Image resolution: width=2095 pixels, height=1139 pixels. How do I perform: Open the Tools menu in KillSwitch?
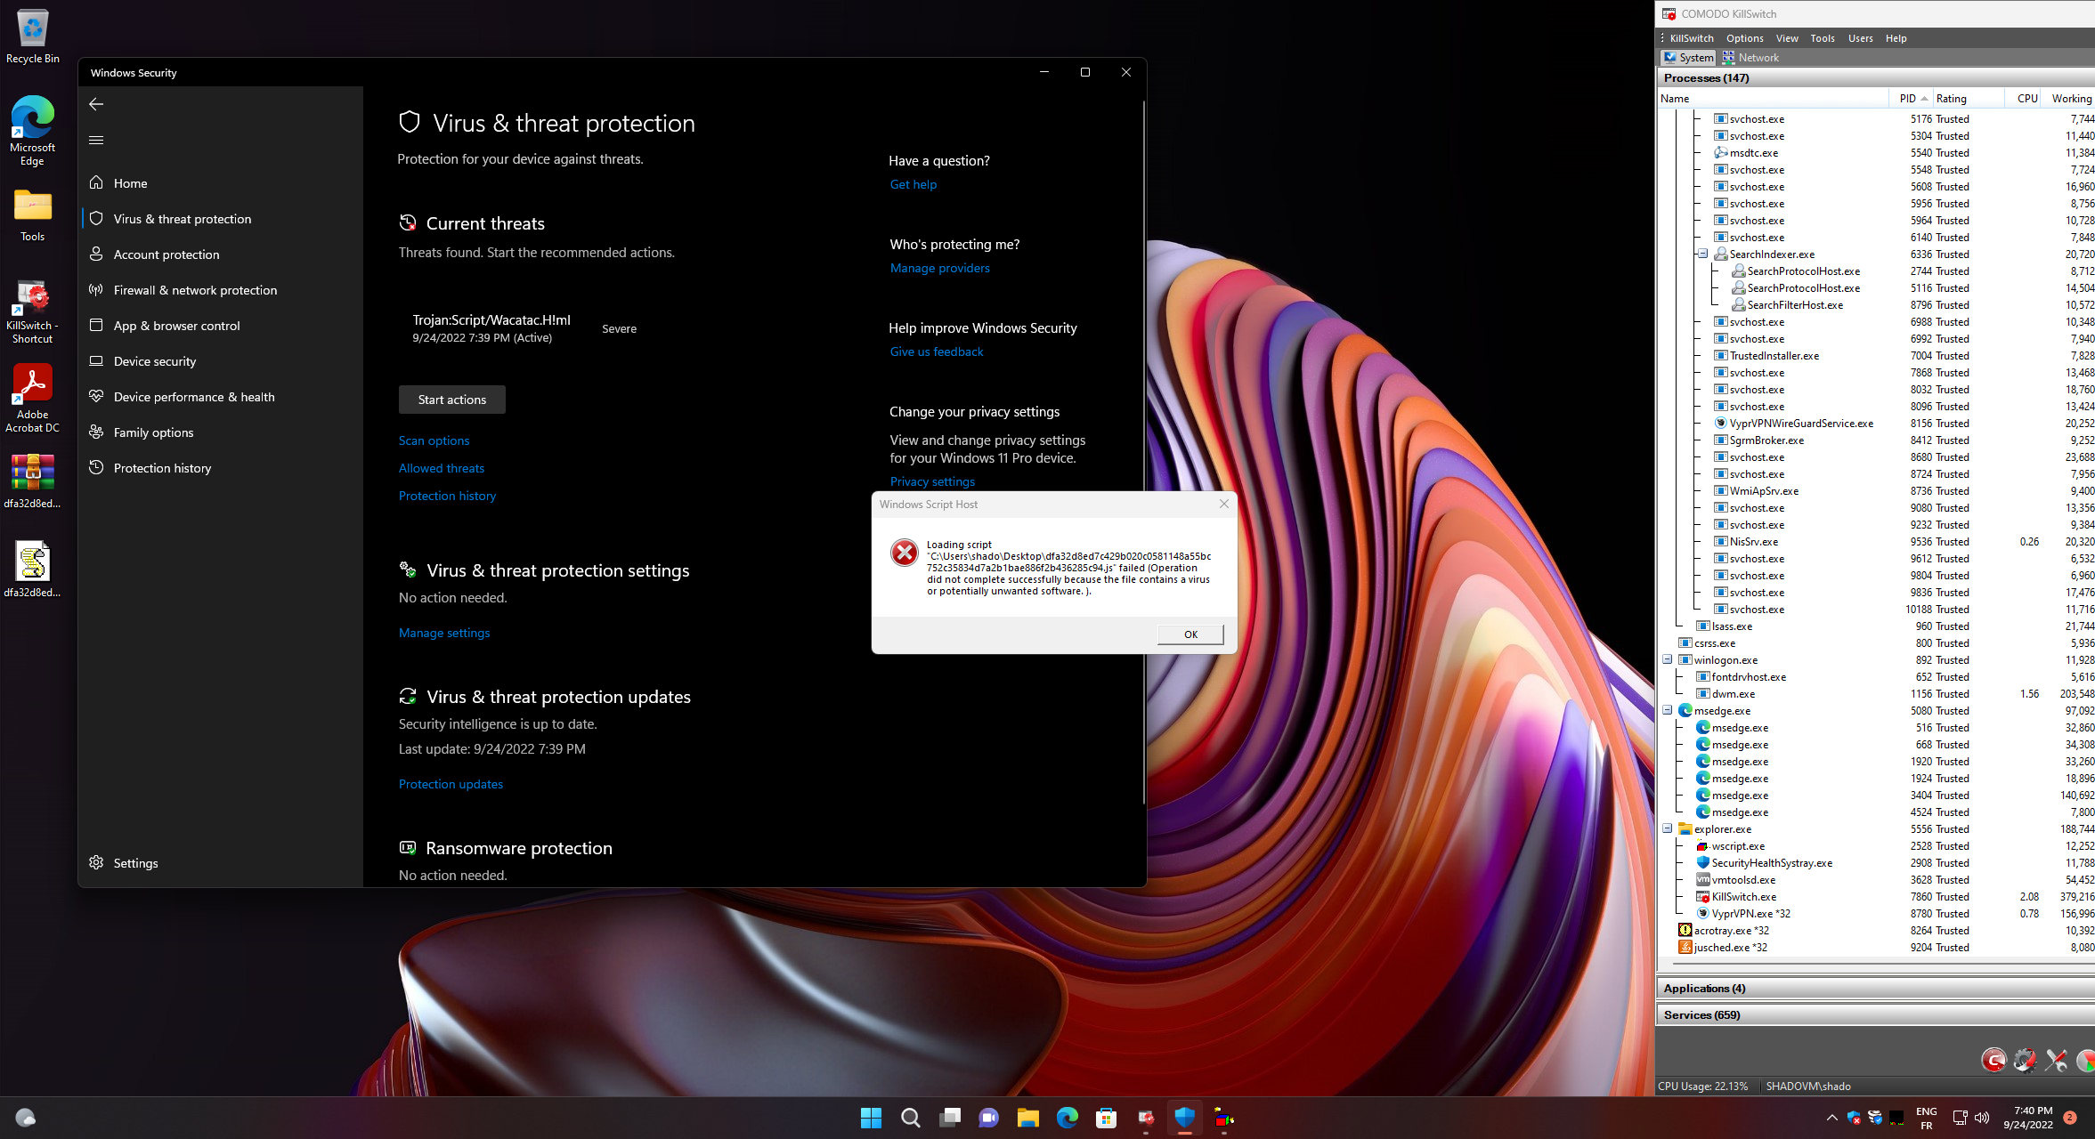tap(1822, 38)
